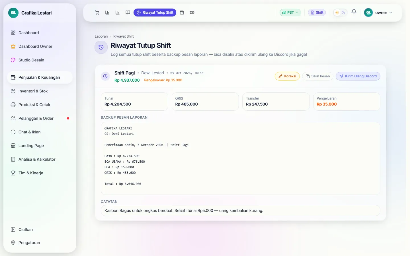The image size is (410, 256).
Task: Go to Dashboard Owner
Action: (x=40, y=46)
